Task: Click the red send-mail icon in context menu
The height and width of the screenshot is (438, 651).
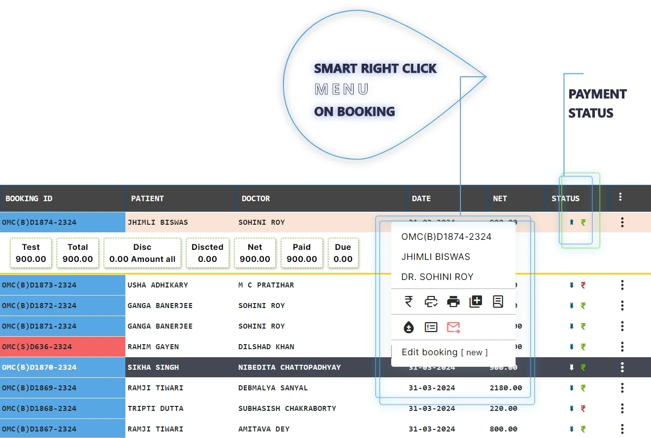Action: click(x=453, y=328)
